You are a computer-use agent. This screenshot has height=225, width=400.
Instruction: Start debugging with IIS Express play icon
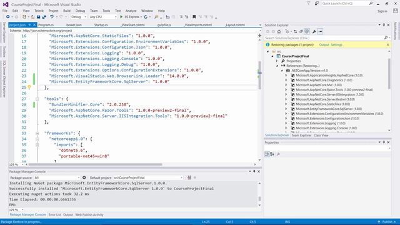click(121, 17)
